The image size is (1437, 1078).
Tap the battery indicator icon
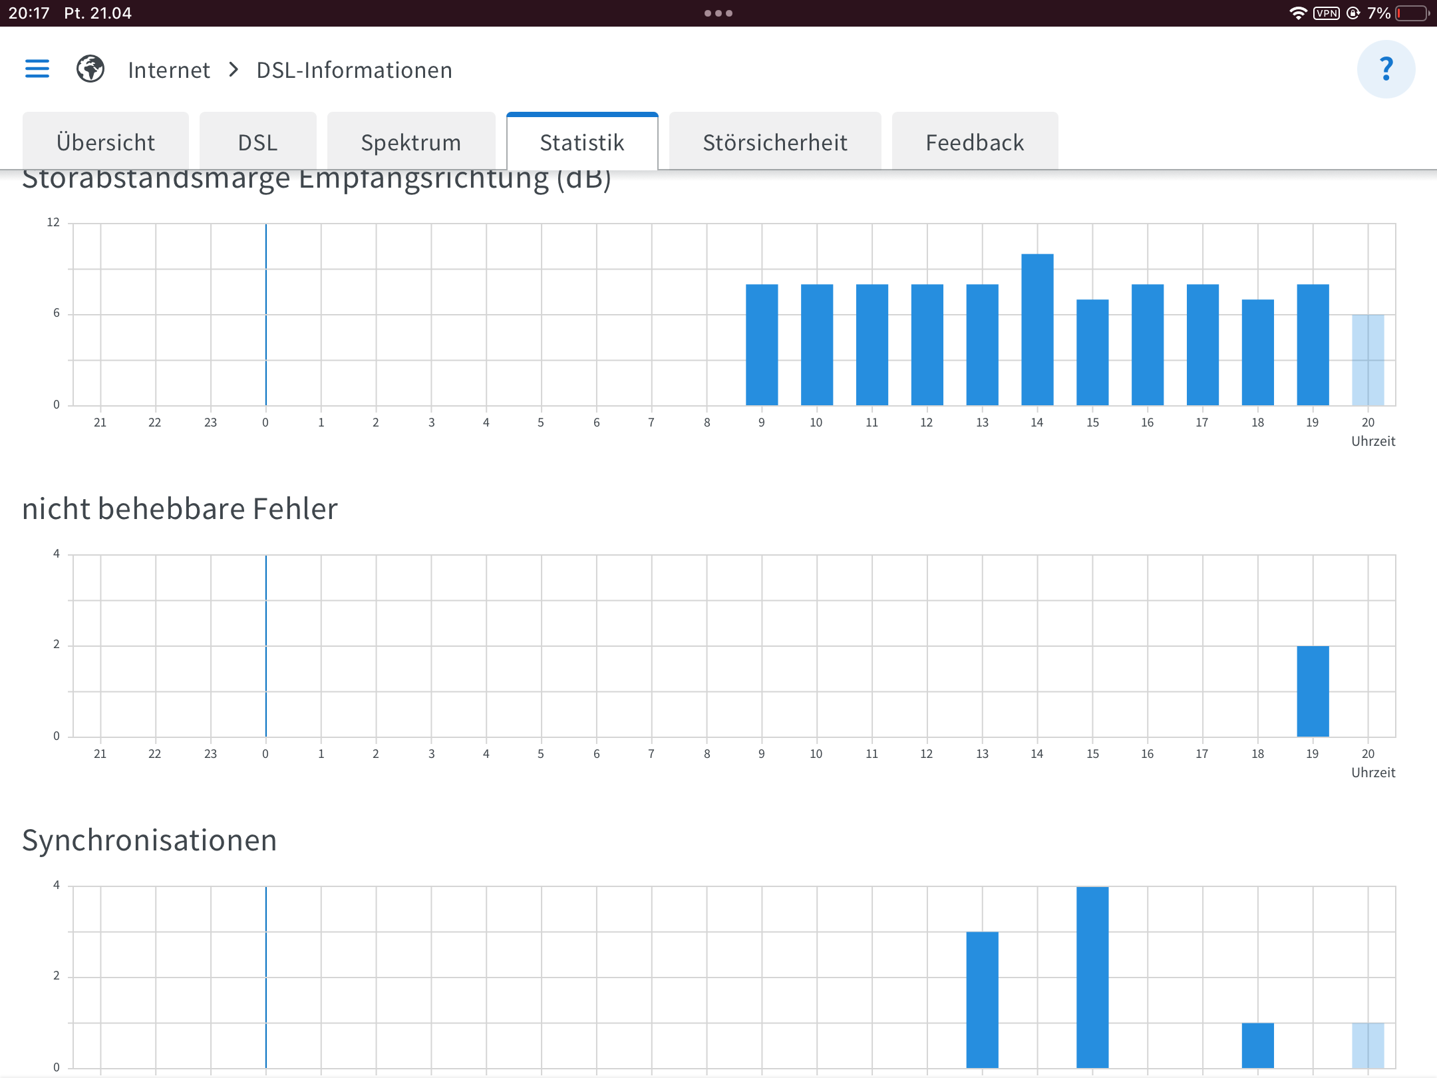[1412, 13]
